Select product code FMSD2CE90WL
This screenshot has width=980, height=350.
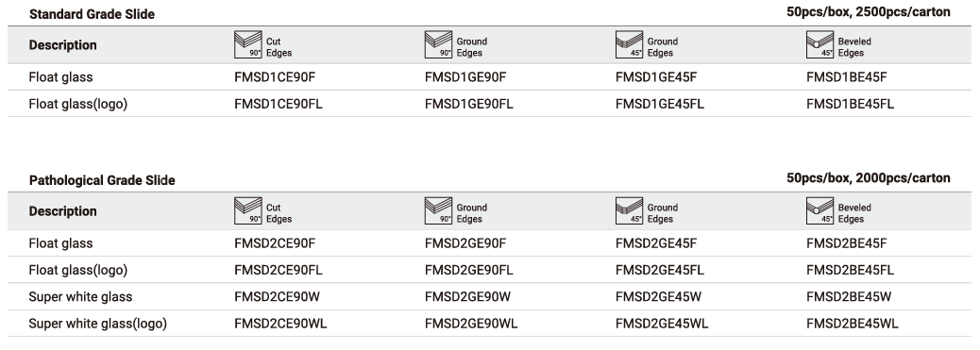pos(280,324)
